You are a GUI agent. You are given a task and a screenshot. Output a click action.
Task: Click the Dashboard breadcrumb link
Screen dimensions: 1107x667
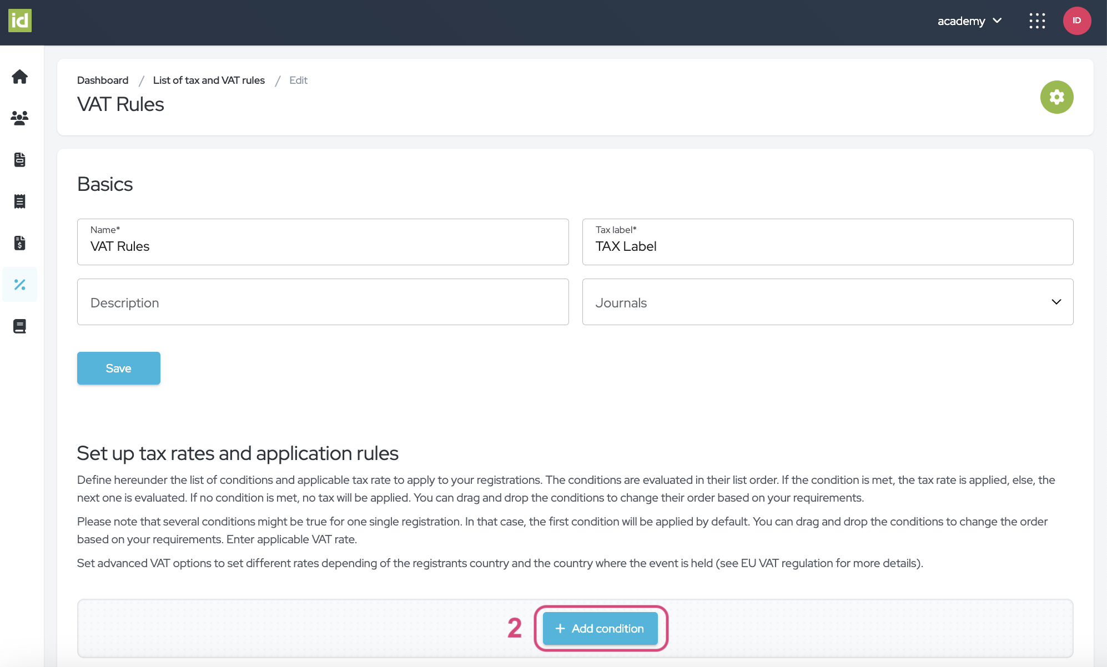click(x=102, y=79)
